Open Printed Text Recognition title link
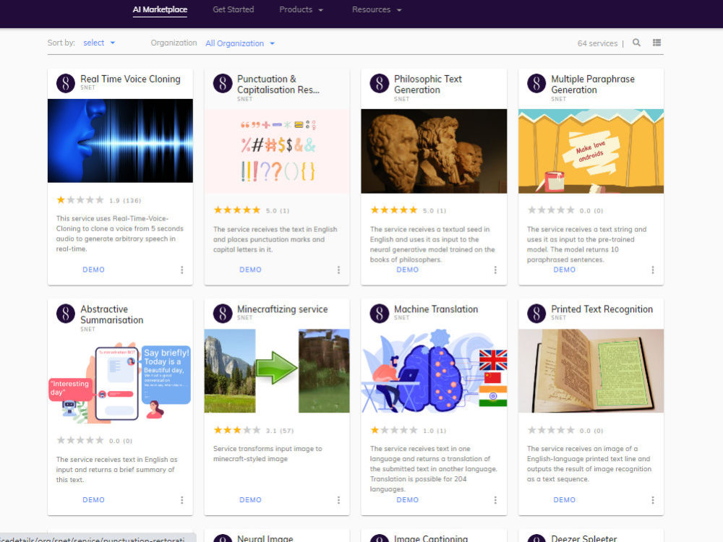 pyautogui.click(x=602, y=309)
